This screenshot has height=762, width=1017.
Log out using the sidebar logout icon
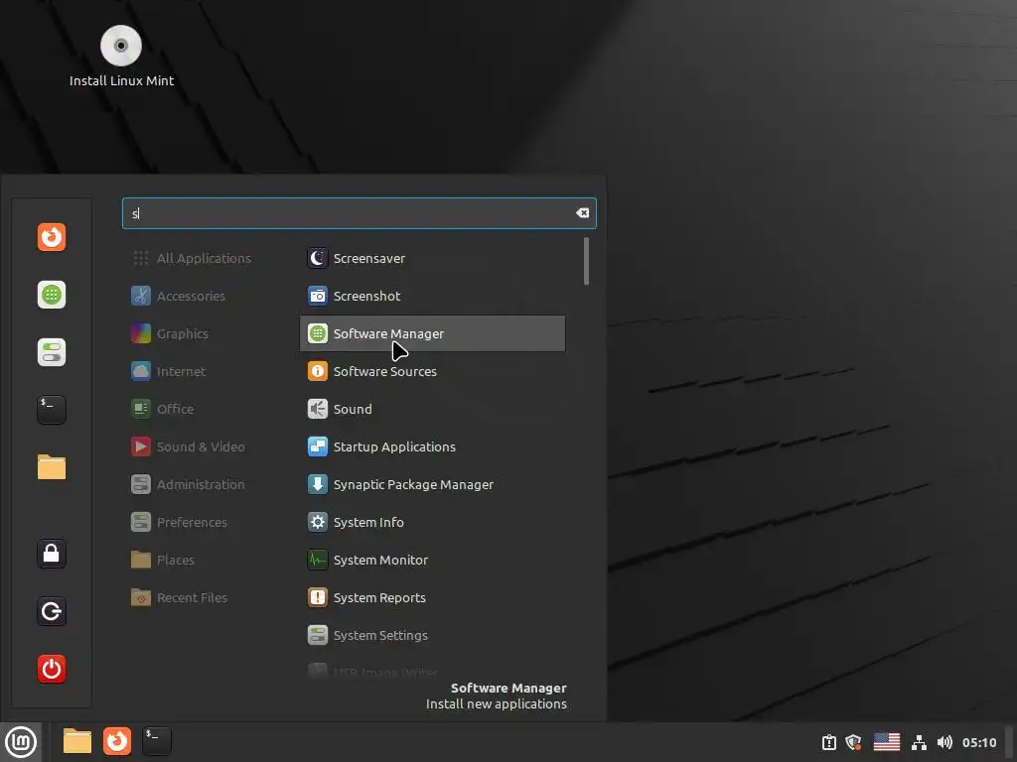click(52, 611)
